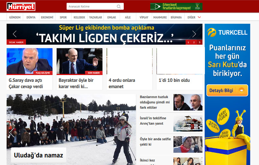Image resolution: width=259 pixels, height=165 pixels.
Task: Select the EKONOMİ menu item
Action: pos(47,17)
